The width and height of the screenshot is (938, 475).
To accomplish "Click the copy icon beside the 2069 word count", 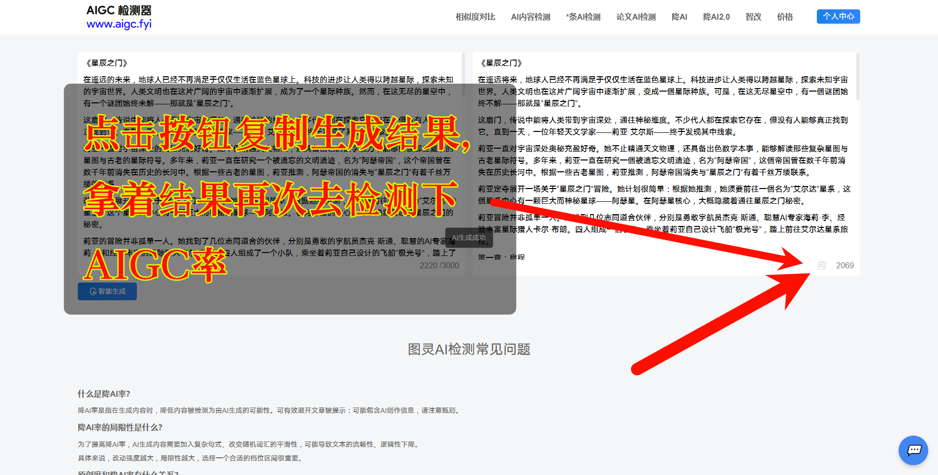I will point(821,265).
